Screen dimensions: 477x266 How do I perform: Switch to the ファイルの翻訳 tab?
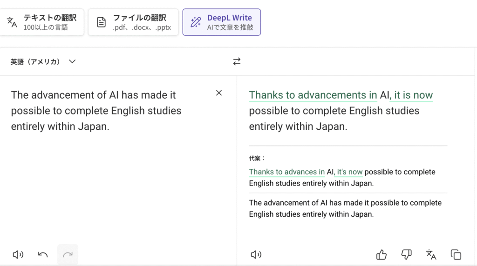coord(133,22)
